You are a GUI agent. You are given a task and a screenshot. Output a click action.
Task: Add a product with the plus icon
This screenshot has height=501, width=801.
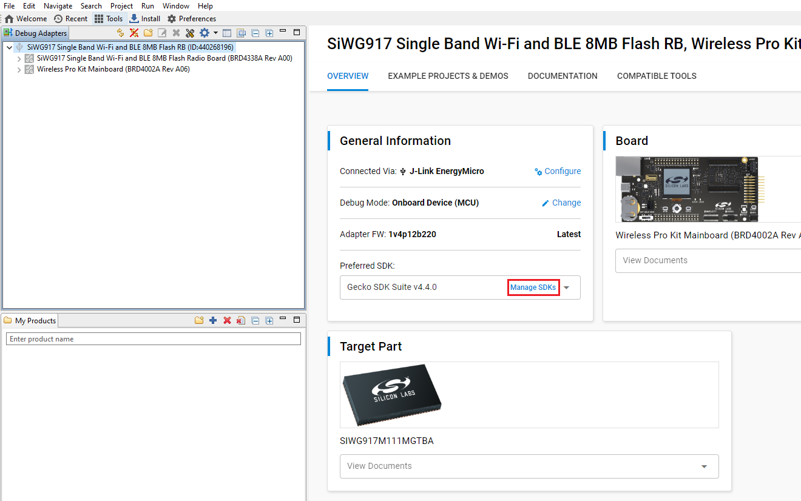click(213, 320)
